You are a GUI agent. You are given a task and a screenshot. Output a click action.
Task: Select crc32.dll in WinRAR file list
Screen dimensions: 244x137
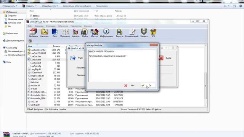pos(34,102)
